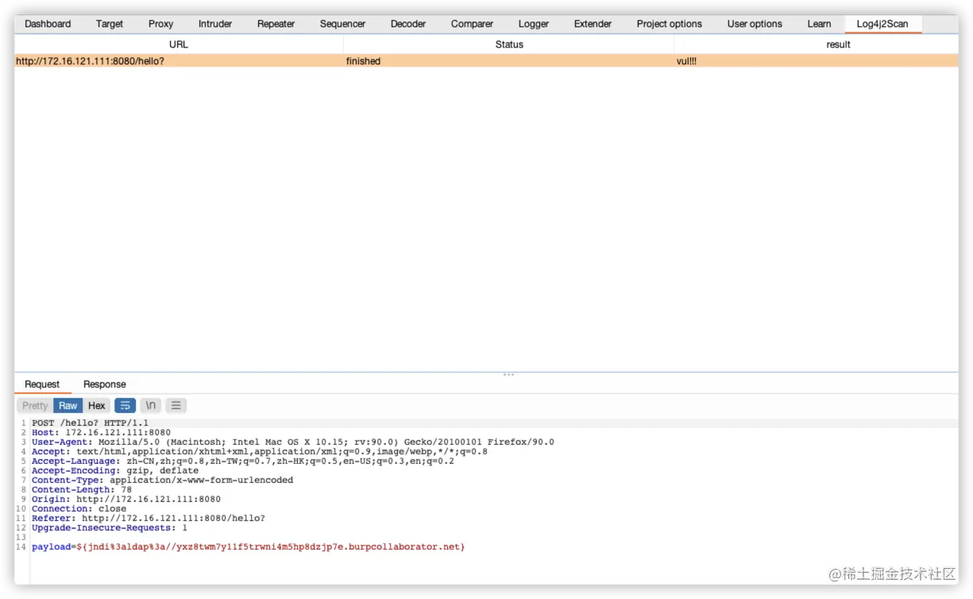Click the Content-Length: 78 line
The width and height of the screenshot is (973, 599).
[x=82, y=489]
